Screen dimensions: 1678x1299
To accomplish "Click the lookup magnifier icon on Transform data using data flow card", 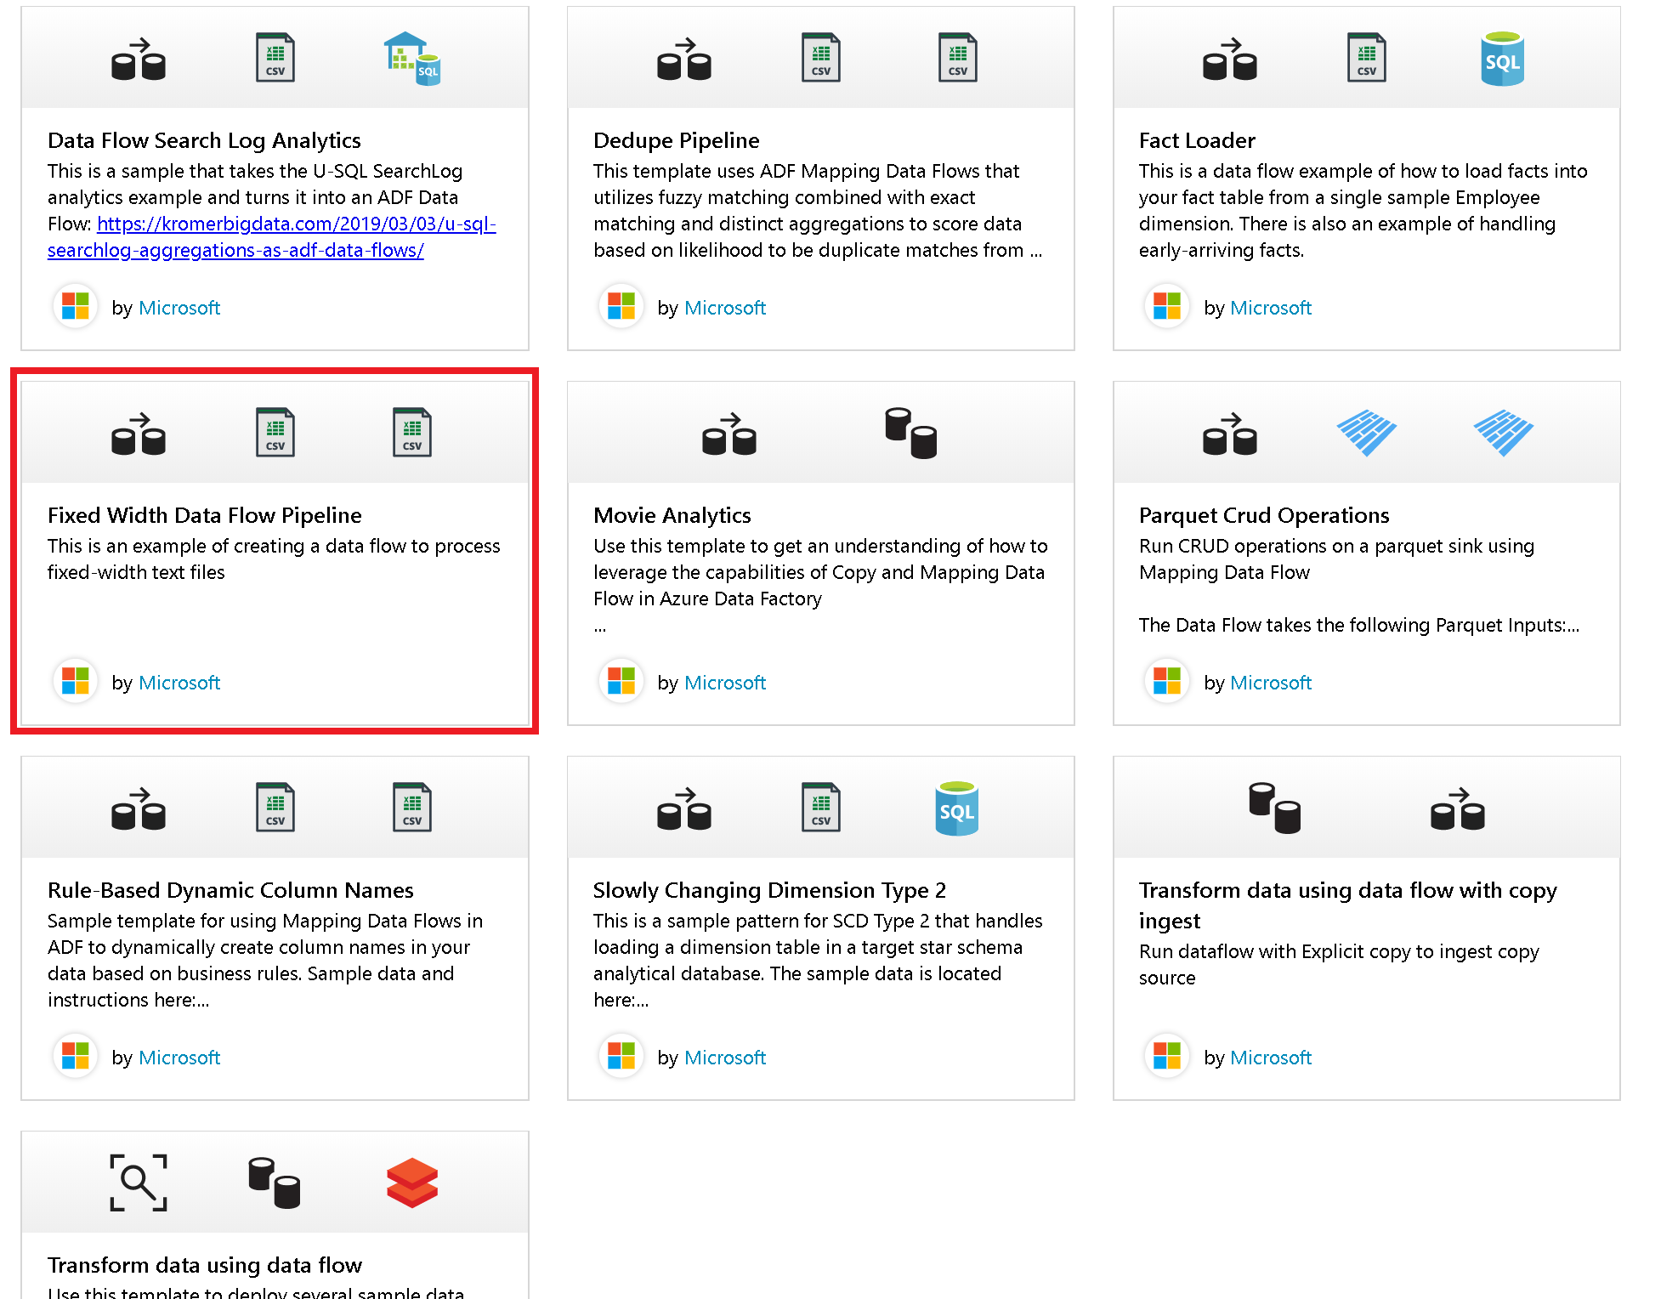I will click(x=139, y=1183).
